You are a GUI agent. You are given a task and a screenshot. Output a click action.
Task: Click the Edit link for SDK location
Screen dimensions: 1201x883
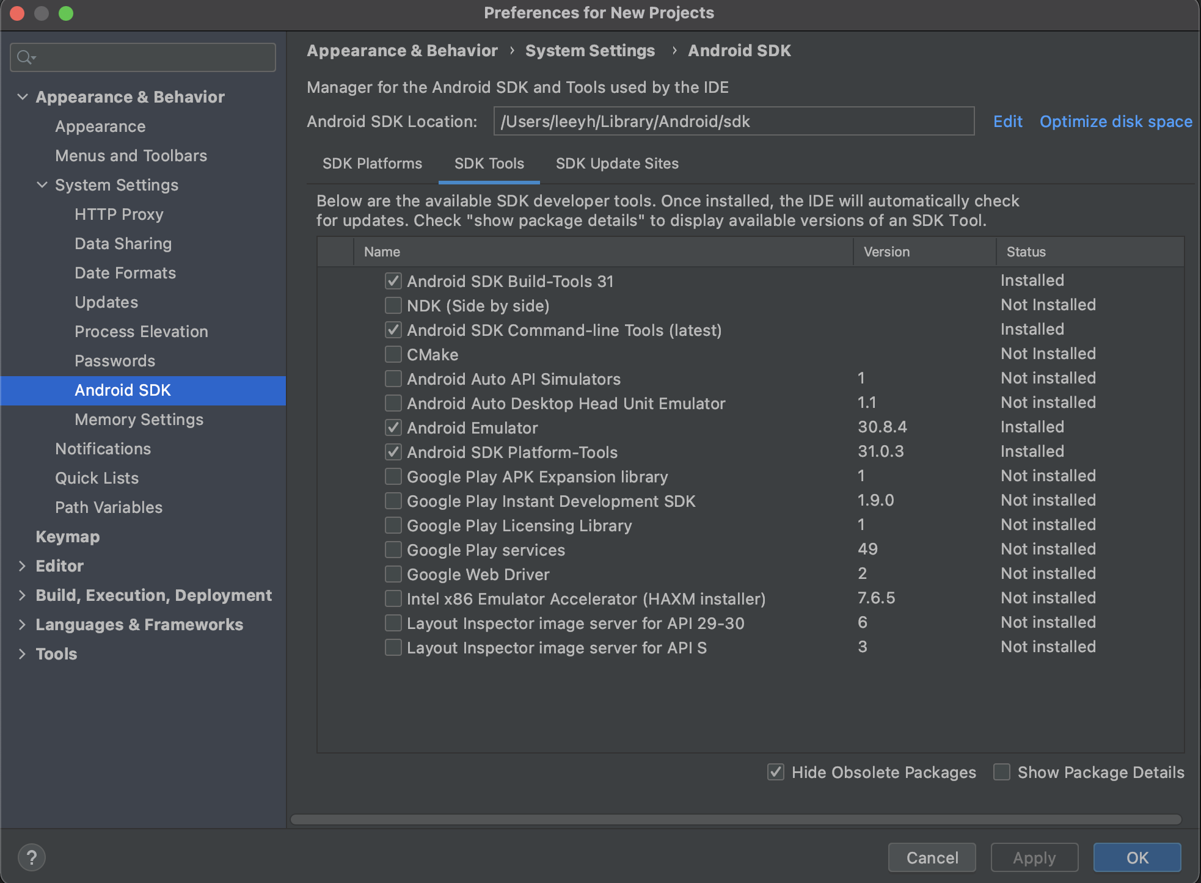[x=1007, y=122]
